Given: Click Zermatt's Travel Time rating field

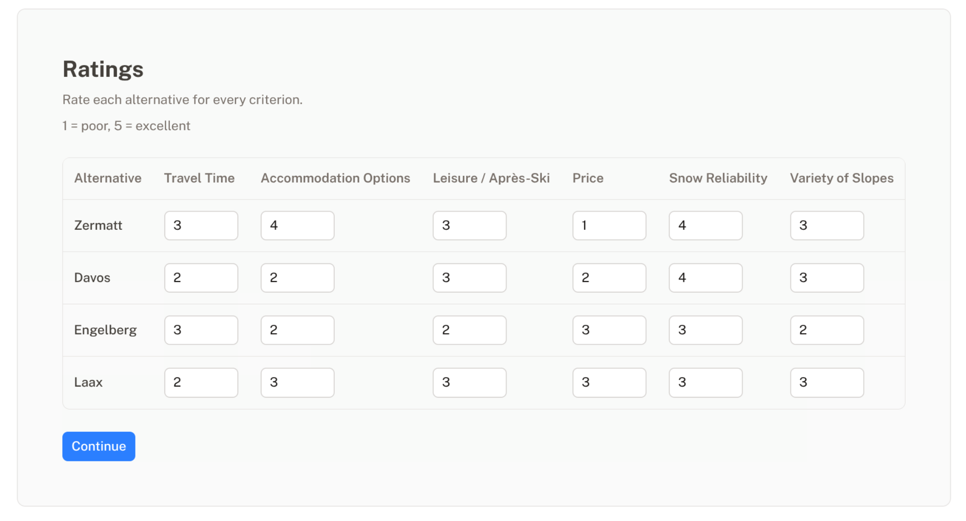Looking at the screenshot, I should pyautogui.click(x=201, y=226).
